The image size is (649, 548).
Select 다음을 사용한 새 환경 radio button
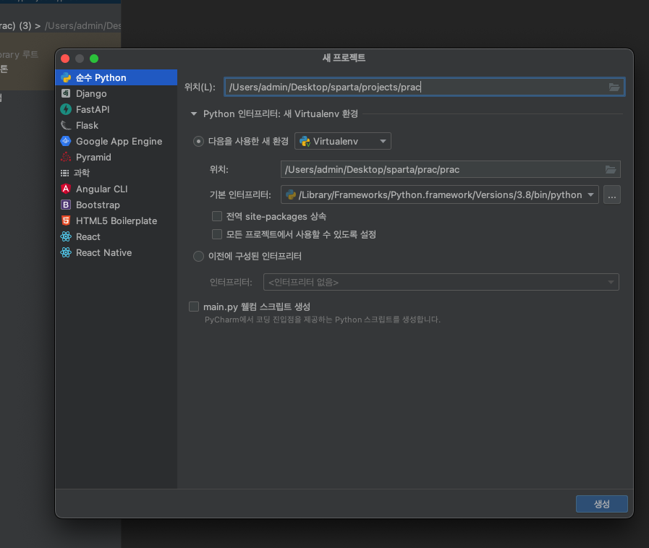point(199,142)
